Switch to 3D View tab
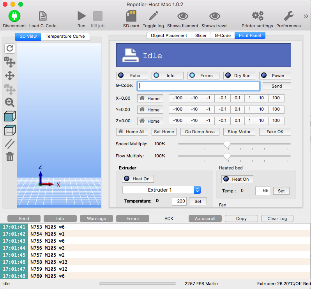Screen dimensions: 311x289 click(x=28, y=37)
